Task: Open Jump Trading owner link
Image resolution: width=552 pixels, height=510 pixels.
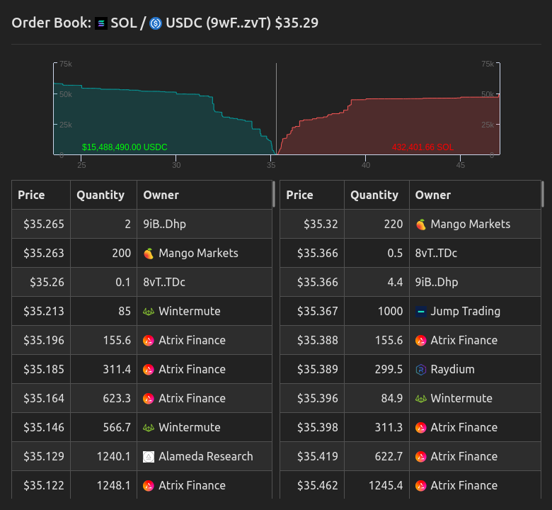Action: pos(465,312)
